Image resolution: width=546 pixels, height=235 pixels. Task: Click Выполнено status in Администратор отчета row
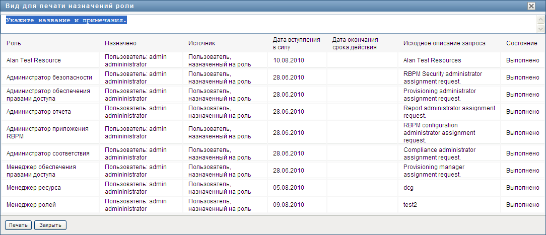[x=523, y=112]
